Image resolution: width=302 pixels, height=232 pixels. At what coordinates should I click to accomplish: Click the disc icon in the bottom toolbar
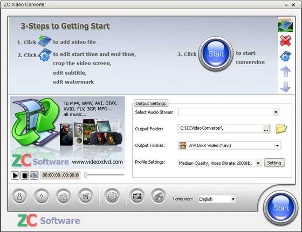tap(159, 196)
